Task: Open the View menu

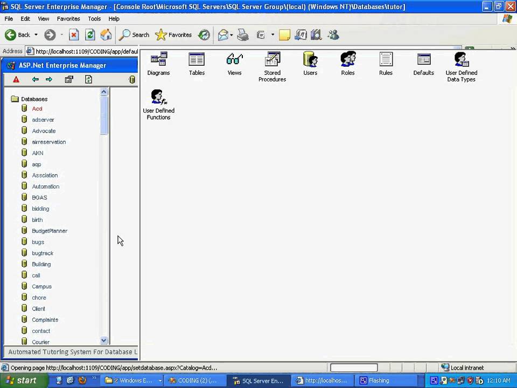Action: pos(43,19)
